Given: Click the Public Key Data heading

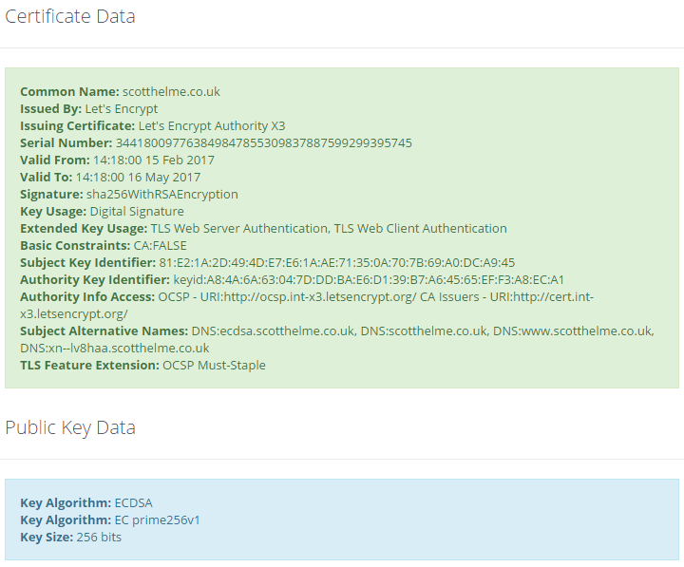Looking at the screenshot, I should point(70,427).
